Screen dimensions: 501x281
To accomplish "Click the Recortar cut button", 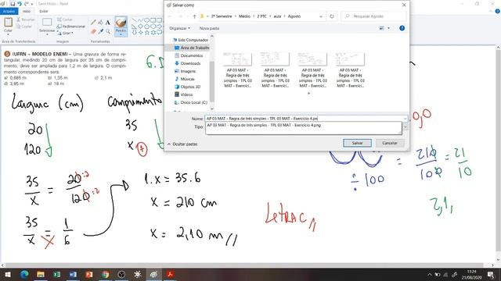I will [26, 20].
